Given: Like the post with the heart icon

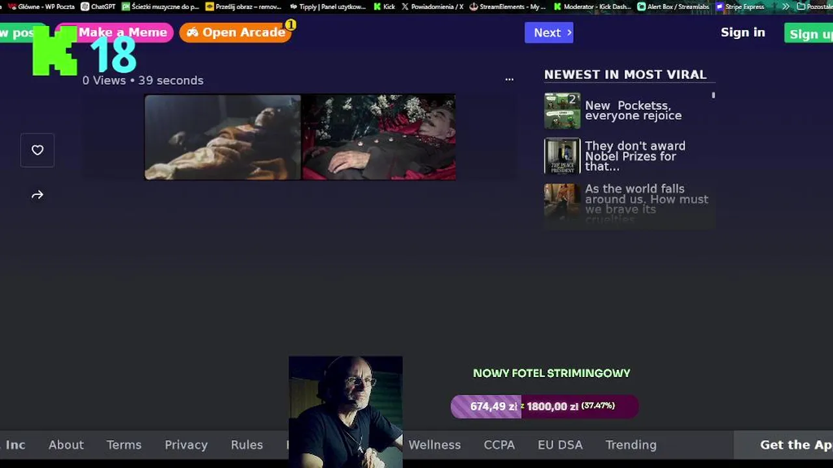Looking at the screenshot, I should (x=37, y=150).
